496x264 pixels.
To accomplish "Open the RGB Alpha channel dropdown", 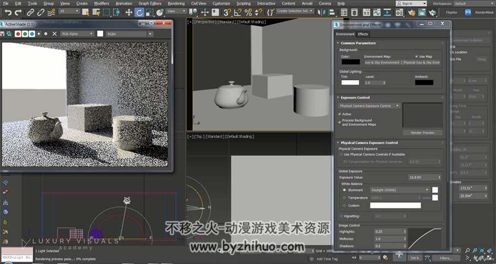I will [77, 34].
